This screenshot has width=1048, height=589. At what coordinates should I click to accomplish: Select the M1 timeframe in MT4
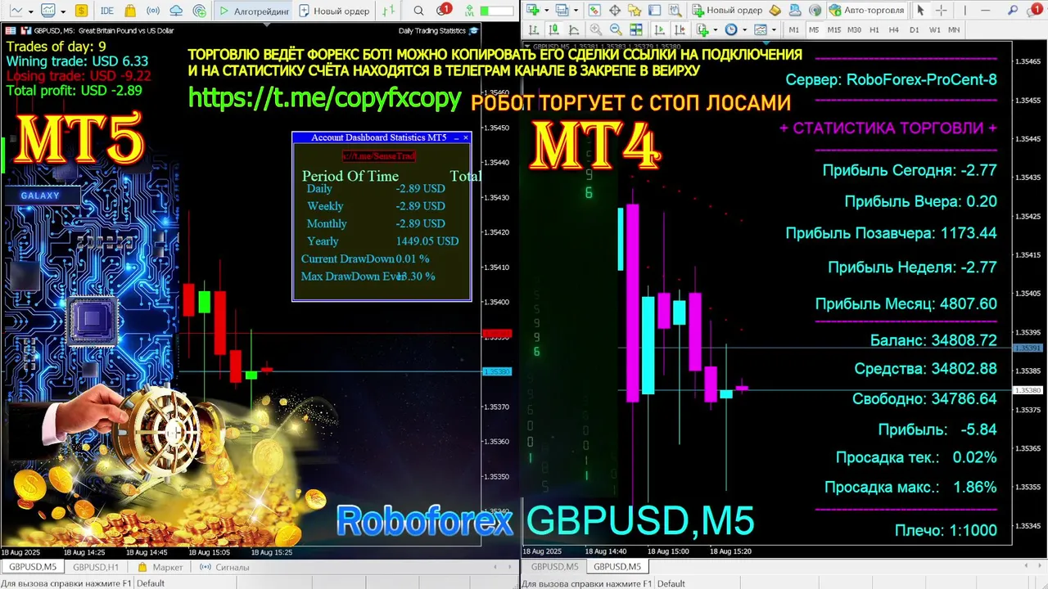[793, 29]
